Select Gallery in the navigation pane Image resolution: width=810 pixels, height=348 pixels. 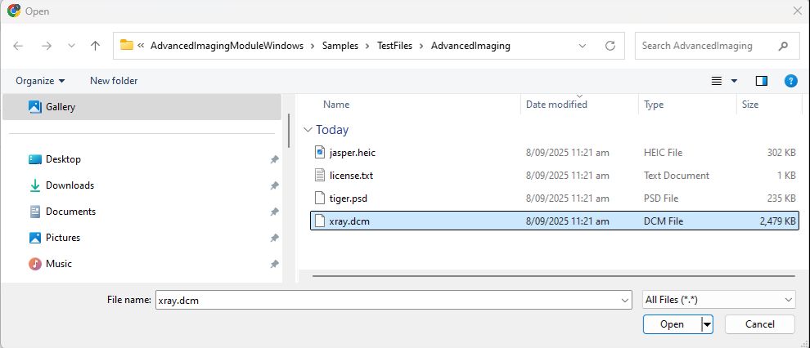tap(142, 107)
